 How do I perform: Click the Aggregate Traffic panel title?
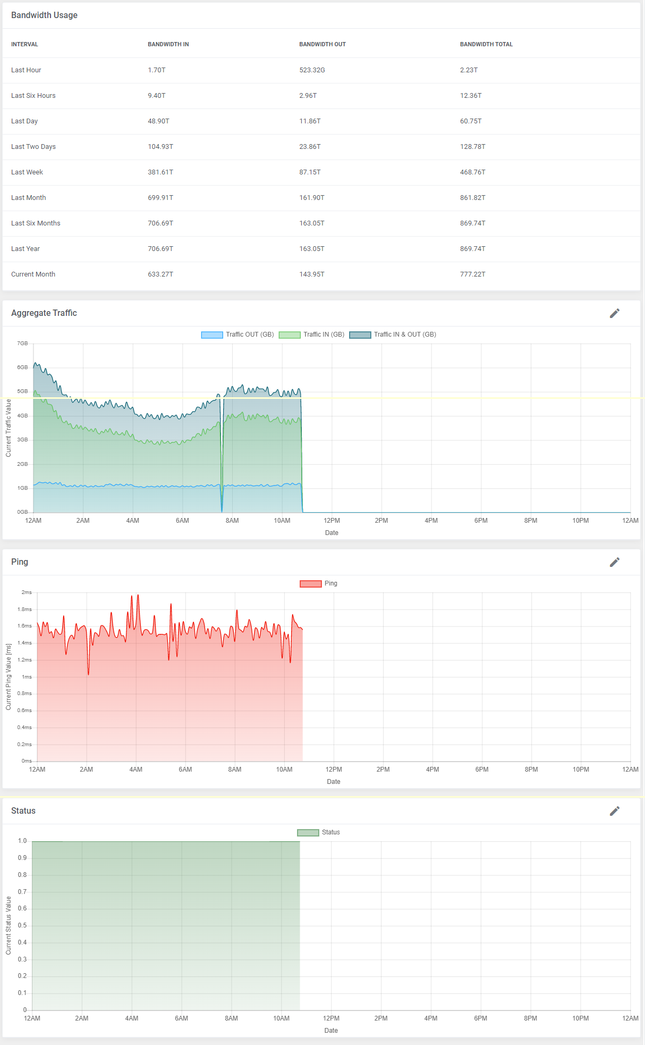pos(44,313)
